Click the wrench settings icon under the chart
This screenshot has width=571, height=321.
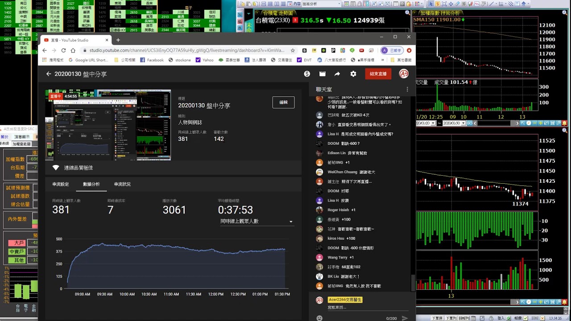(x=559, y=123)
